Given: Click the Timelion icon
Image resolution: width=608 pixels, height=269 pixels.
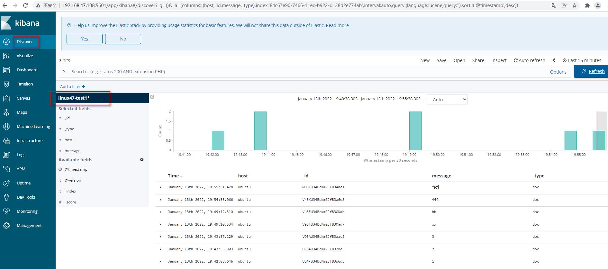Looking at the screenshot, I should click(x=6, y=84).
